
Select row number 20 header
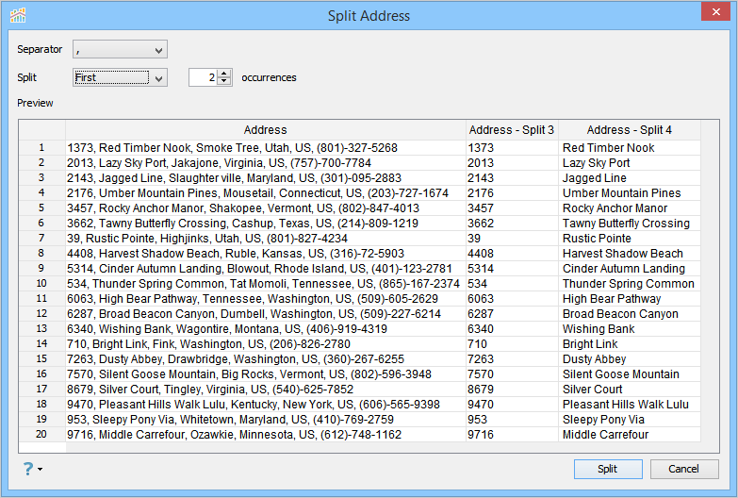coord(41,435)
